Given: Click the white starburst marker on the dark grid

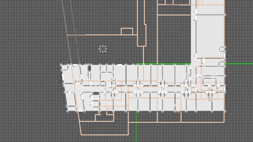Looking at the screenshot, I should (102, 49).
